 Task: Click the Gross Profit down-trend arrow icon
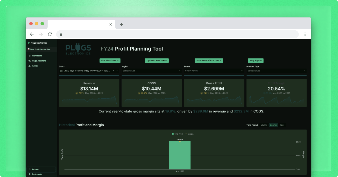click(202, 93)
